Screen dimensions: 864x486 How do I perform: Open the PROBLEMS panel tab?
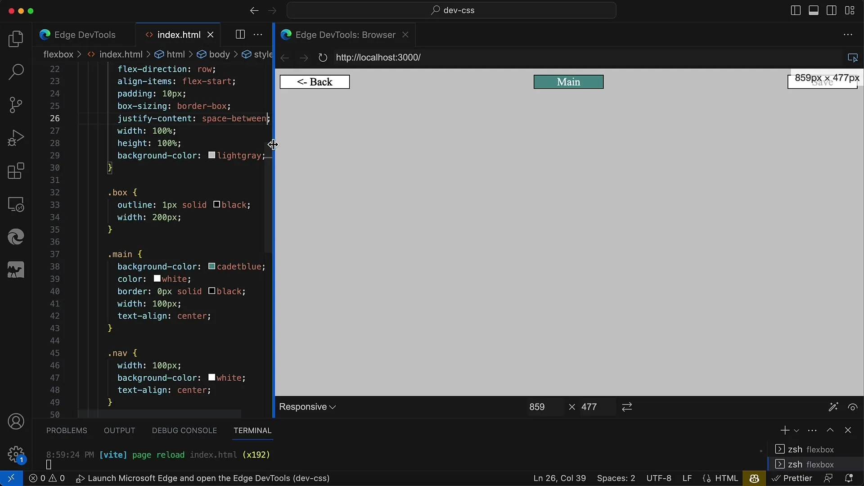tap(67, 431)
